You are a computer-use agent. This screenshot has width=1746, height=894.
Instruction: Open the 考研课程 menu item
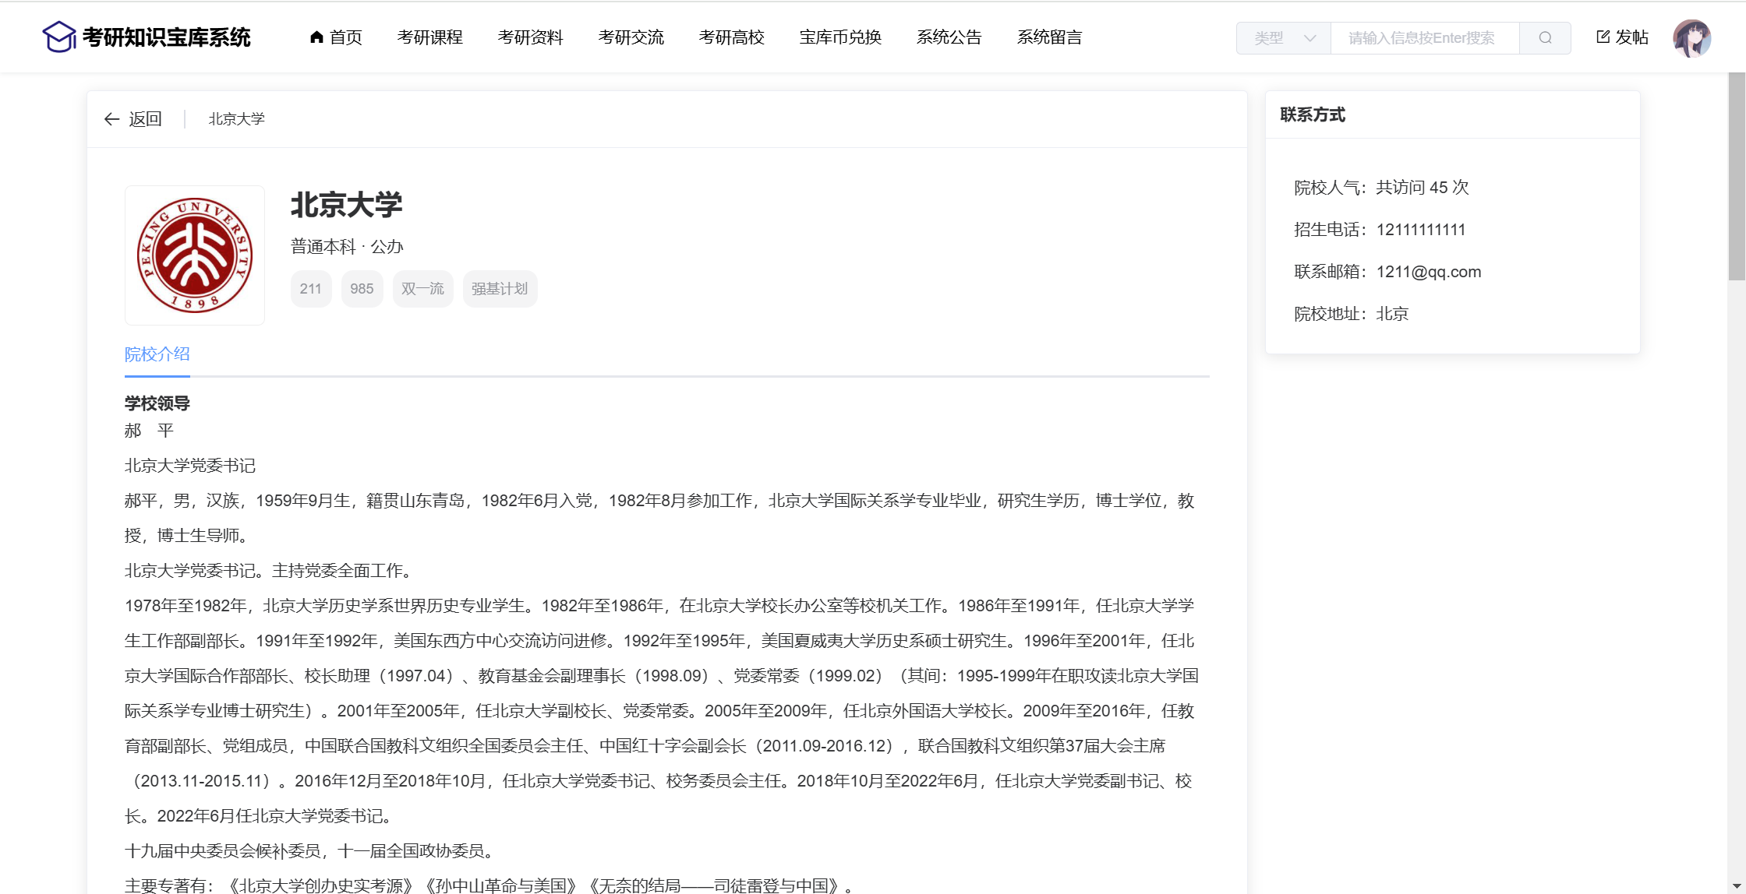point(429,37)
